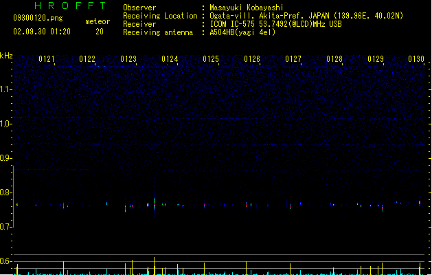Click the 1.1 kHz axis label

(5, 89)
